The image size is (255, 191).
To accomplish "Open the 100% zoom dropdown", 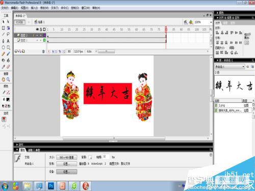I will [211, 22].
